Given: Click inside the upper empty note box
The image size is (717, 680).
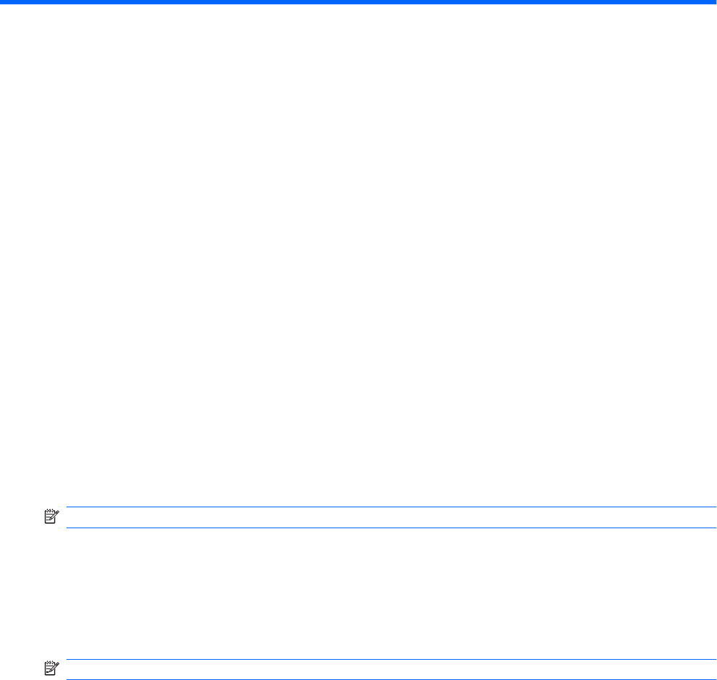Looking at the screenshot, I should (x=392, y=517).
